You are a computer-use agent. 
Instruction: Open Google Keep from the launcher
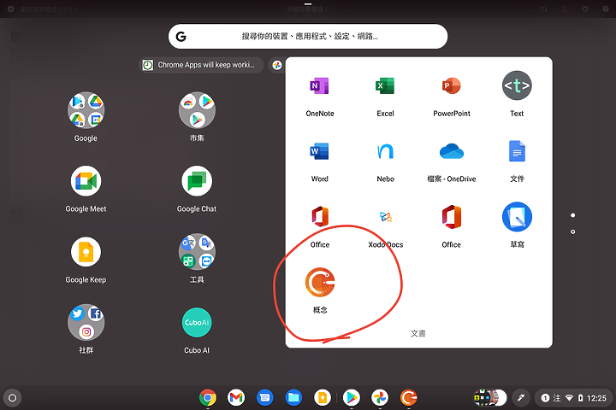pyautogui.click(x=86, y=251)
